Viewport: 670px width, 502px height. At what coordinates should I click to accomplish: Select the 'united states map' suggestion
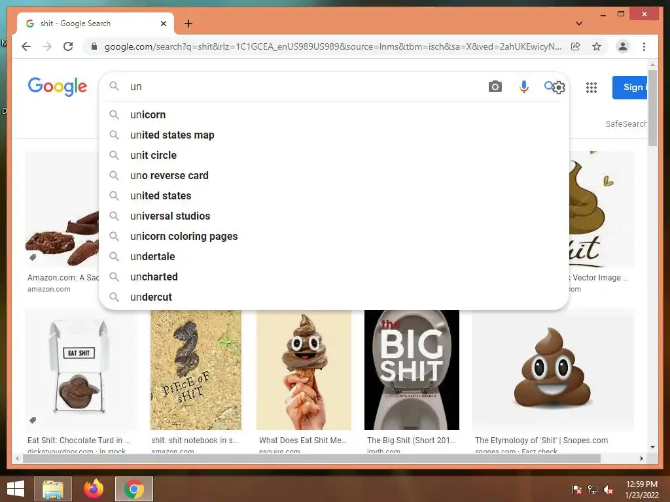pyautogui.click(x=334, y=135)
